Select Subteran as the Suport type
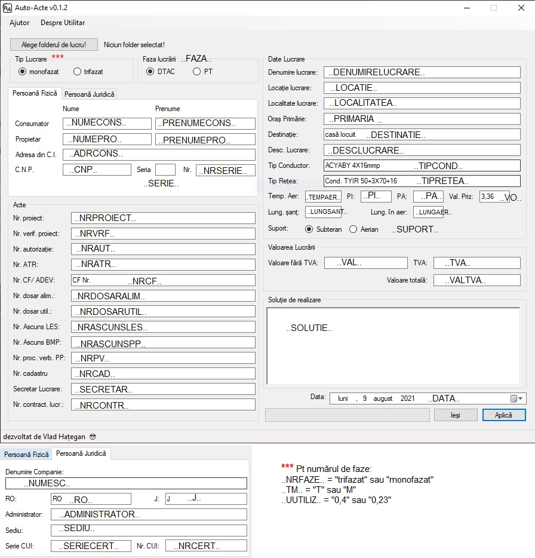This screenshot has height=558, width=535. [x=309, y=229]
